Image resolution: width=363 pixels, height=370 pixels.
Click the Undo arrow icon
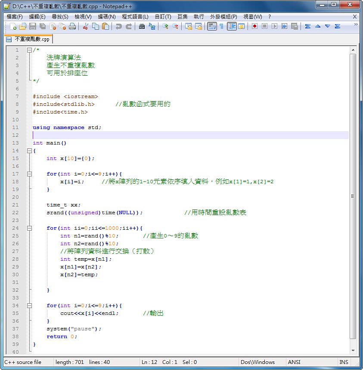[118, 26]
